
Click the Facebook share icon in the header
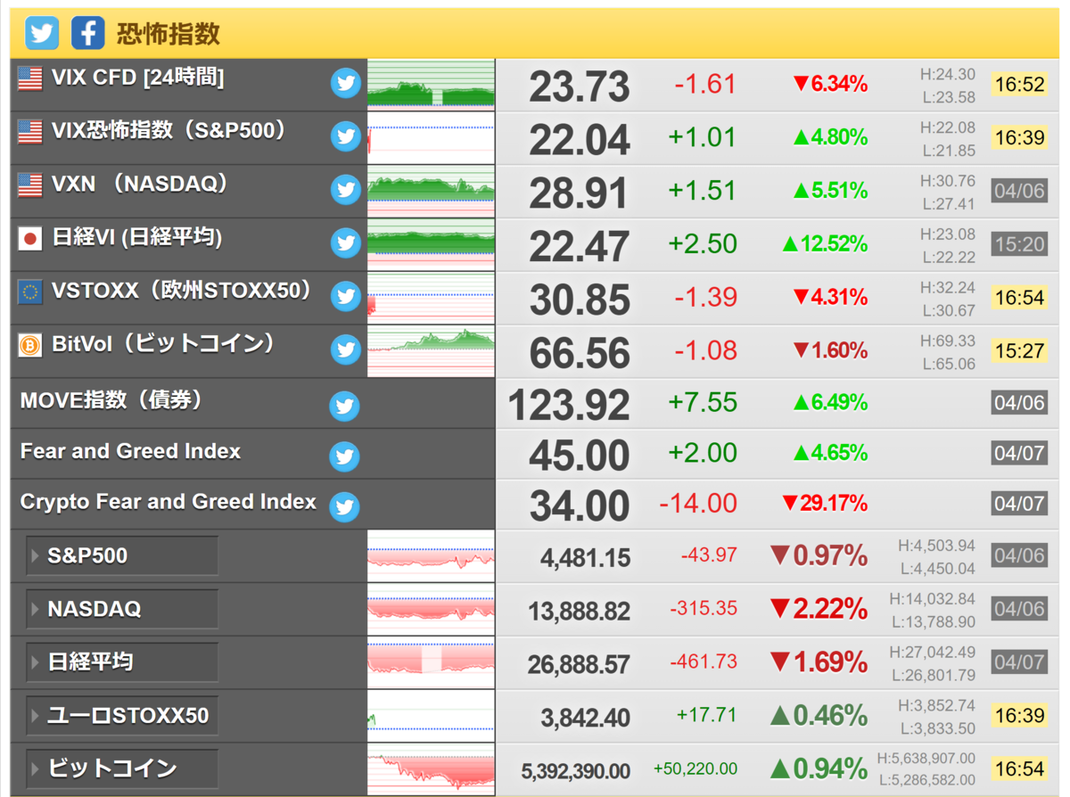point(88,33)
